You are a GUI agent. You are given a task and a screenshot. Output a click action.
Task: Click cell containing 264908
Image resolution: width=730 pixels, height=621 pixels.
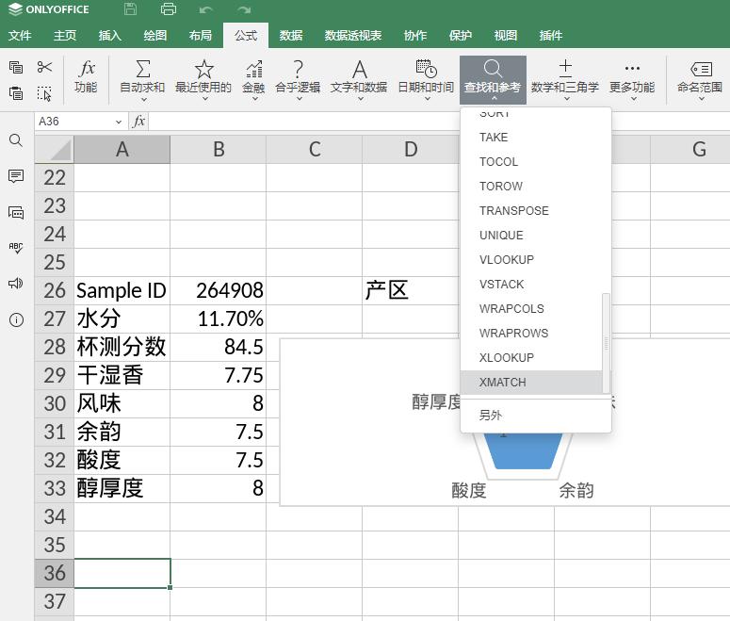coord(218,290)
